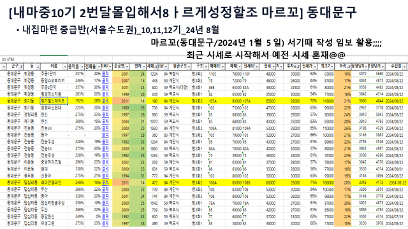Open the 연차 column filter dropdown

144,67
